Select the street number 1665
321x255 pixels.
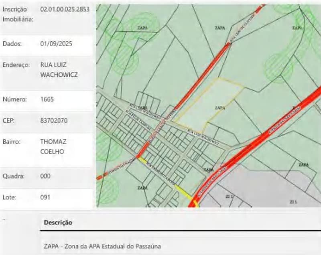47,99
